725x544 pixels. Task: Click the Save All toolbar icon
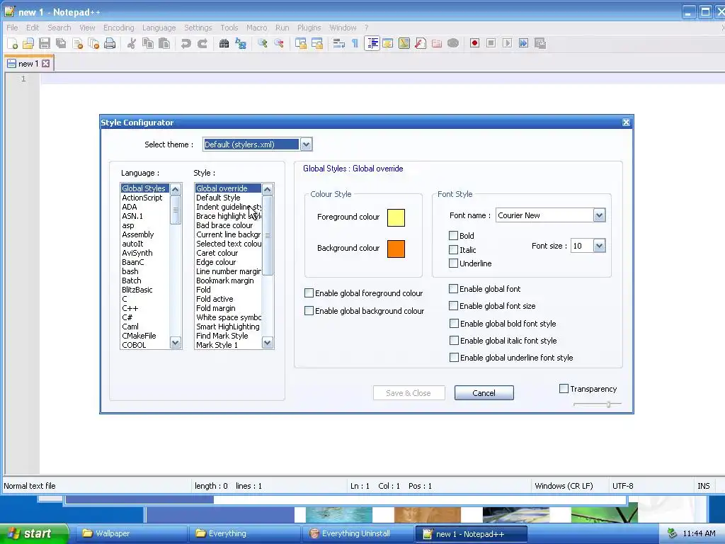(x=61, y=43)
